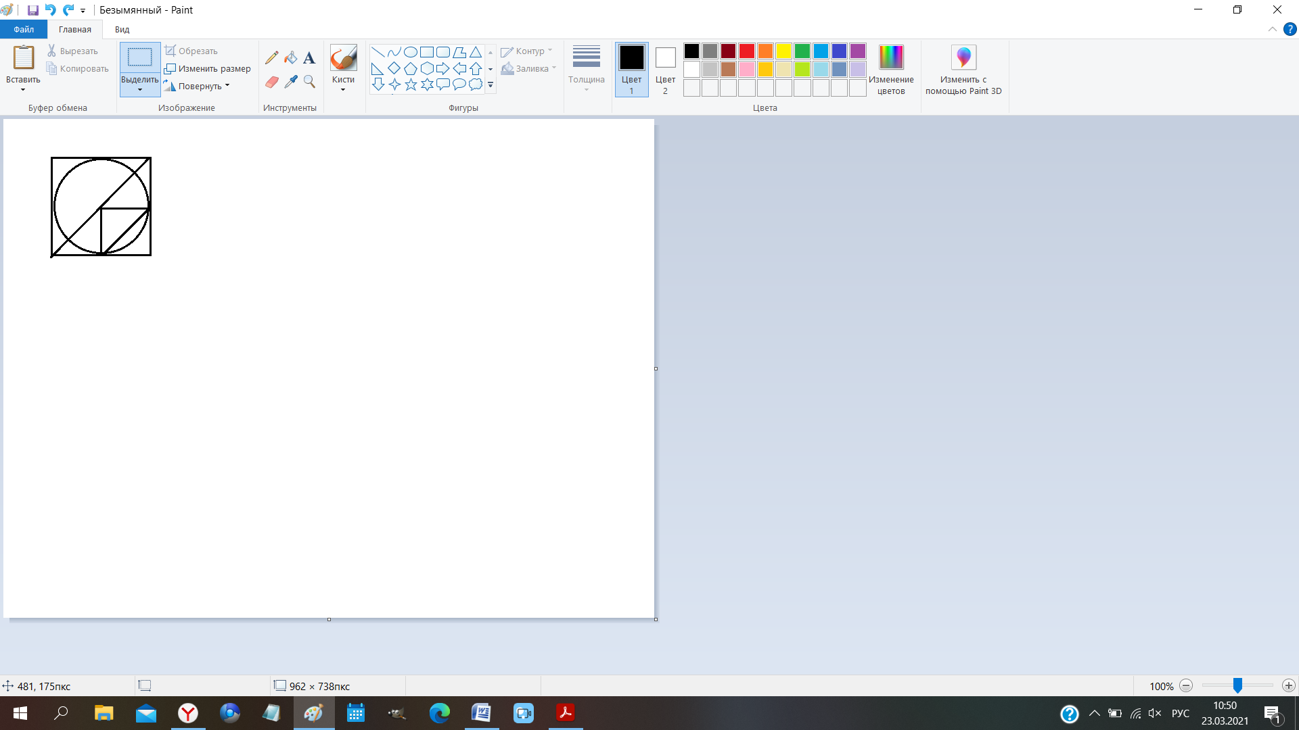Screen dimensions: 1299x730
Task: Activate Color 2 (Цвет 2) selector
Action: point(665,69)
